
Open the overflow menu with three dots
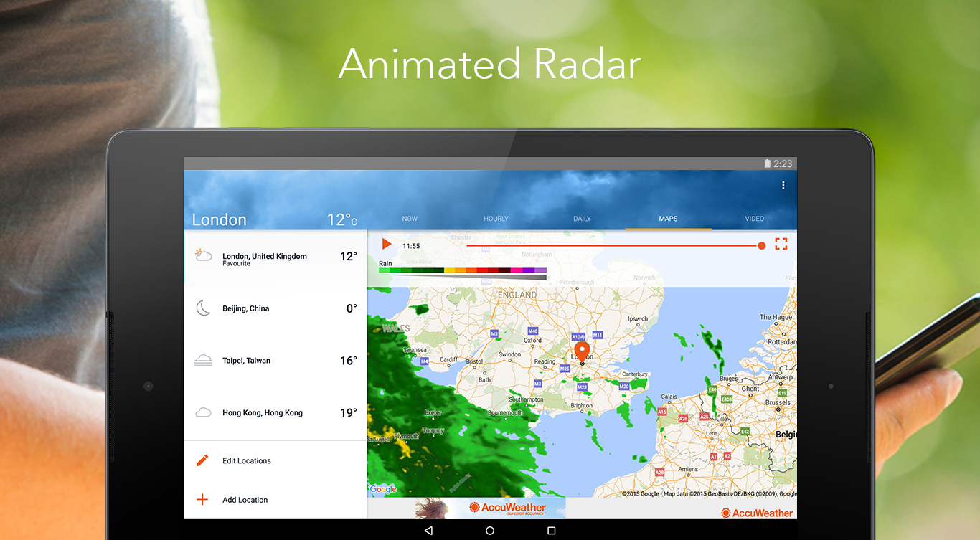[783, 184]
